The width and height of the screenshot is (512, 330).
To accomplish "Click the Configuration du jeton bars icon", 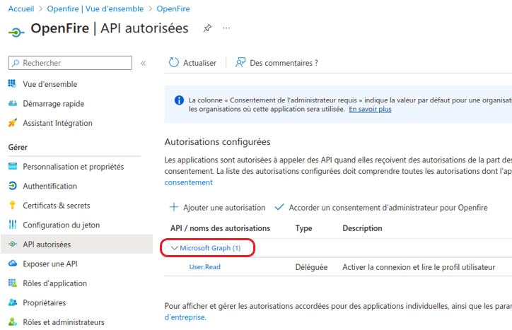I will (13, 225).
